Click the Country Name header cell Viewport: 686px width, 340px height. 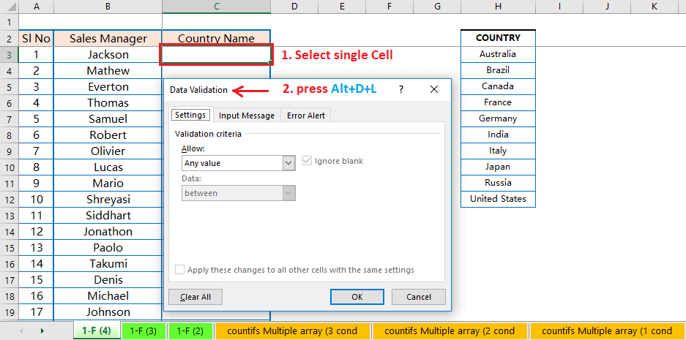pos(216,38)
